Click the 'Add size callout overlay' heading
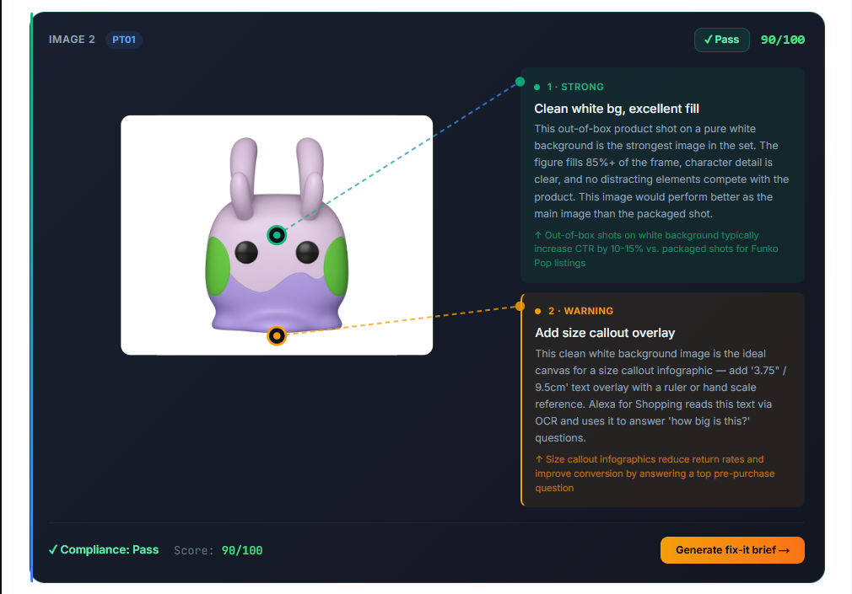The width and height of the screenshot is (852, 594). tap(605, 333)
